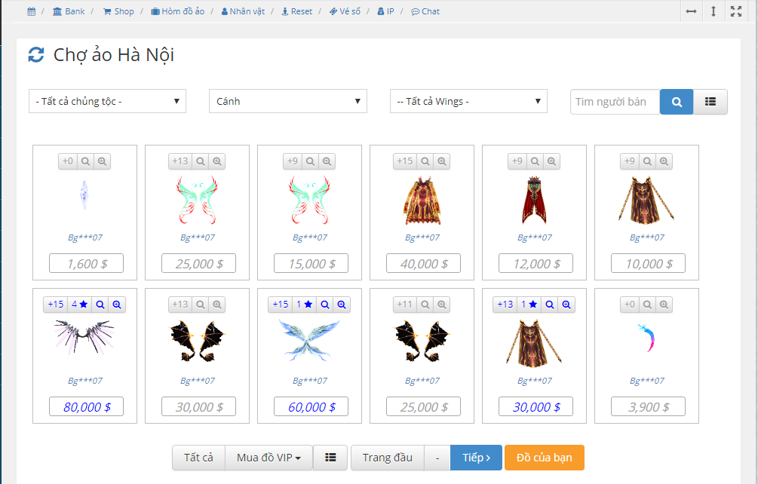Click the vertical expand arrows icon
This screenshot has height=484, width=758.
click(x=714, y=11)
